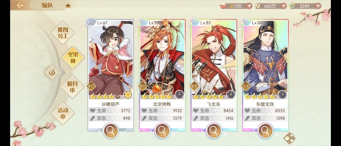The height and width of the screenshot is (146, 341).
Task: Tap the mascot icon at bottom right corner
Action: pyautogui.click(x=290, y=137)
